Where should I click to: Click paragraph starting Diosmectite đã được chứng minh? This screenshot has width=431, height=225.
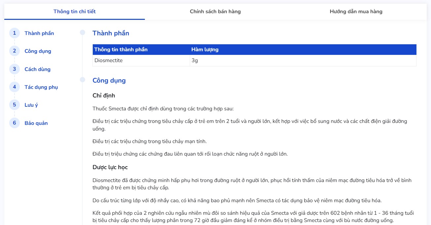[x=252, y=184]
